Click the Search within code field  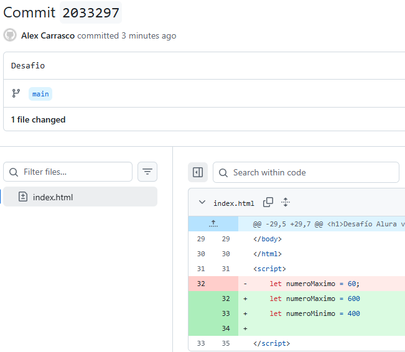tap(306, 172)
